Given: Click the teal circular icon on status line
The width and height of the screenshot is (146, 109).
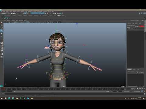Looking at the screenshot, I should [61, 13].
